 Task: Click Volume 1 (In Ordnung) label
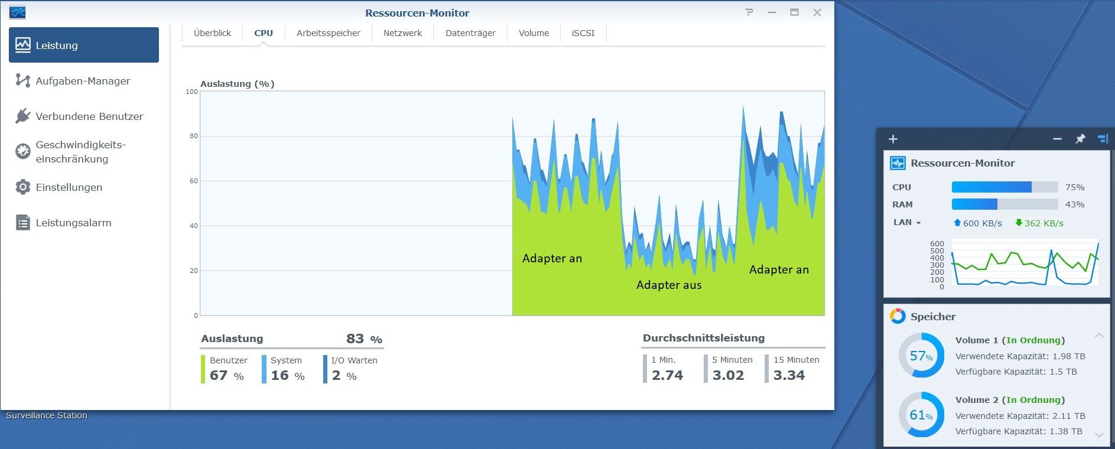coord(1010,340)
